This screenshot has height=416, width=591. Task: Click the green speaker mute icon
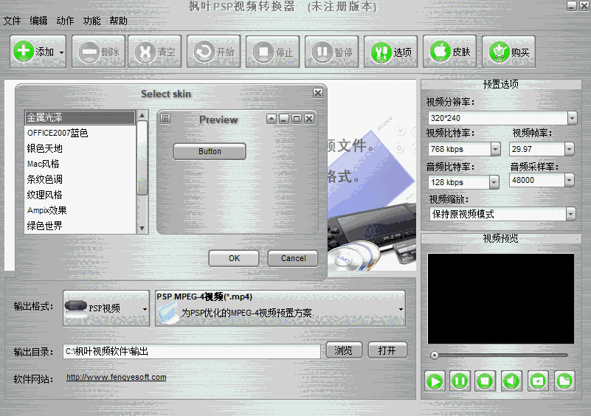tap(511, 381)
